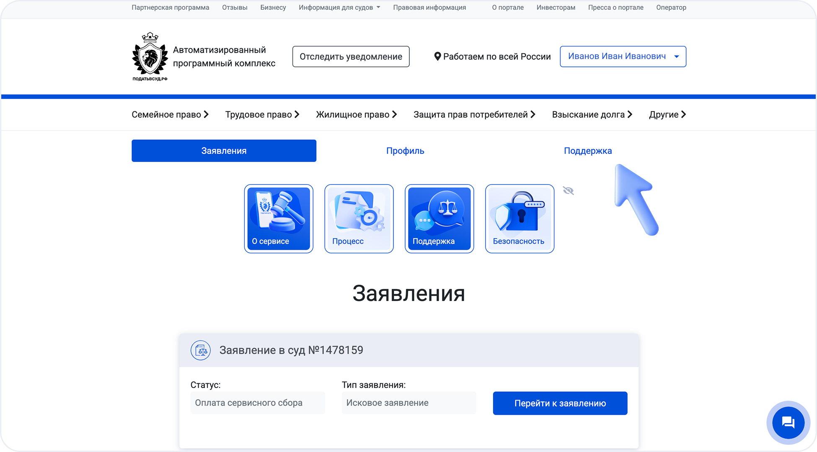Click the Оплата сервисного сбора status field
Screen dimensions: 817x452
tap(258, 403)
